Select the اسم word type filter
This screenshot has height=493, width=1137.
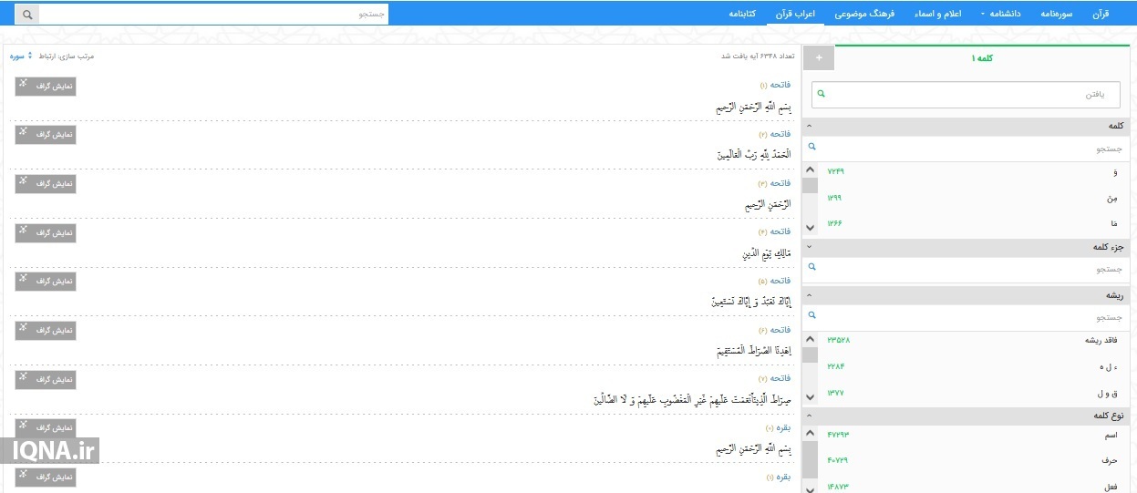(1110, 436)
